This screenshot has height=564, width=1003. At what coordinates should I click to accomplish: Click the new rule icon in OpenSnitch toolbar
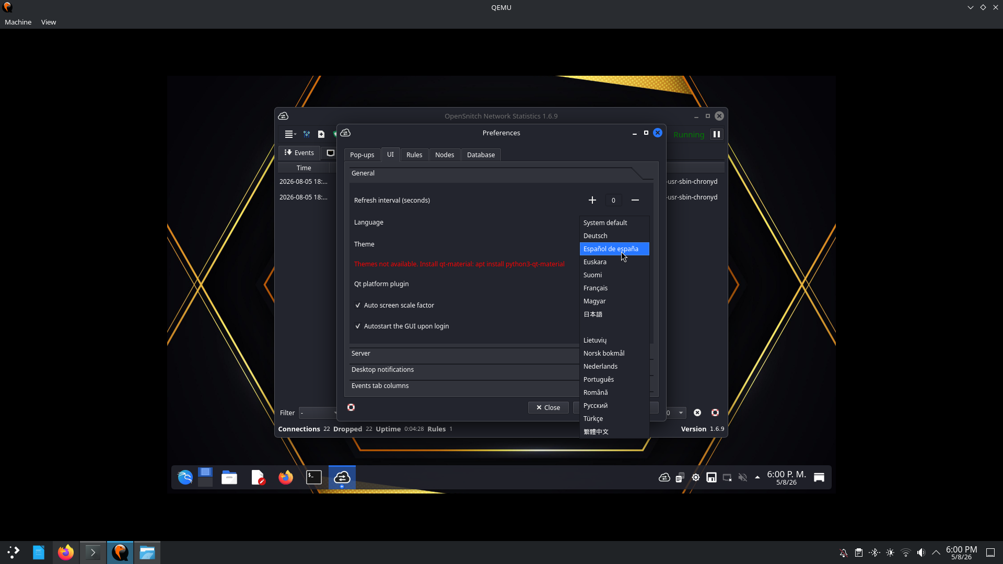(x=321, y=134)
